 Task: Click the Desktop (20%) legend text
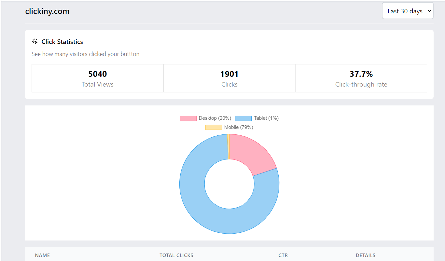tap(215, 118)
